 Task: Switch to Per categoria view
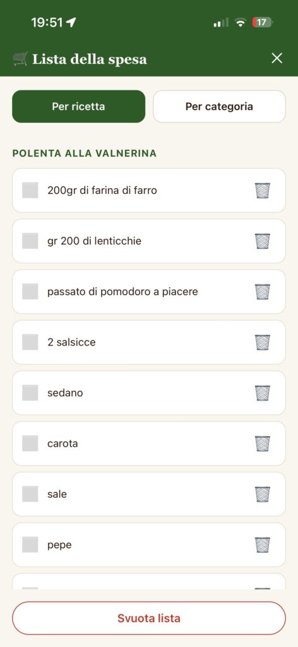[219, 106]
